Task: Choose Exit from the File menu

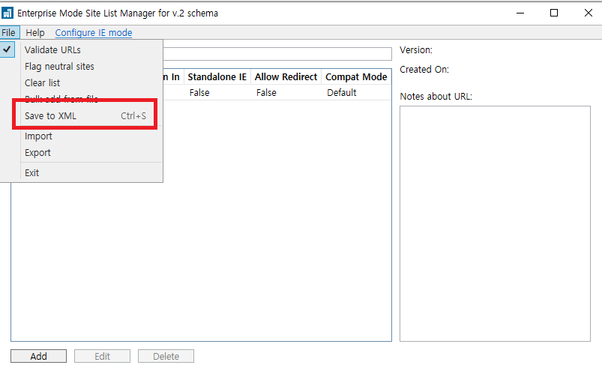Action: [x=82, y=172]
